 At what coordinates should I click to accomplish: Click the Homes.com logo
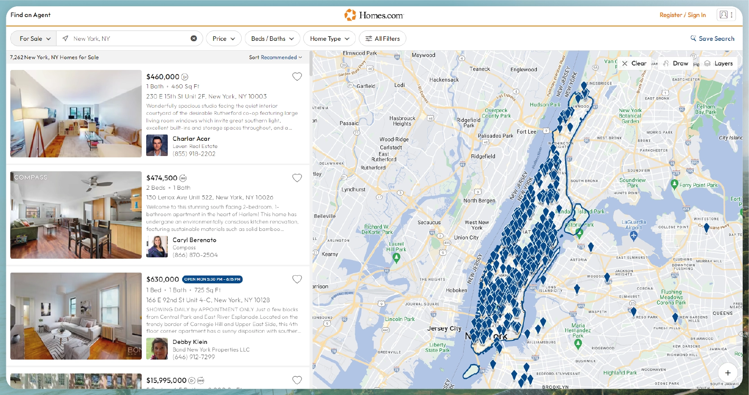coord(374,15)
